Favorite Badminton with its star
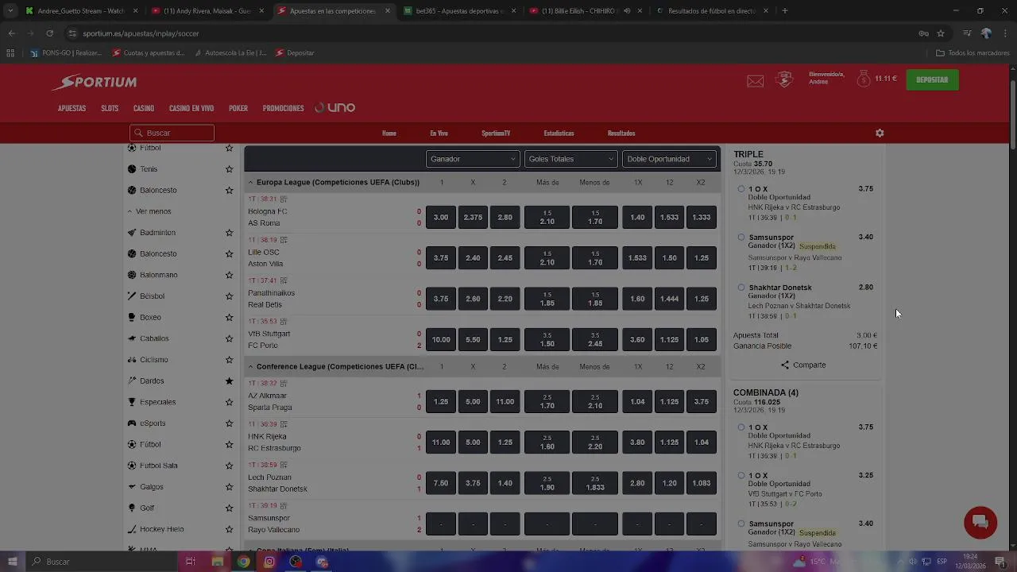This screenshot has width=1017, height=572. pyautogui.click(x=229, y=233)
